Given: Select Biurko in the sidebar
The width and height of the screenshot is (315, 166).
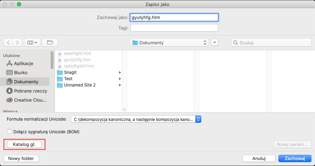Looking at the screenshot, I should click(21, 72).
